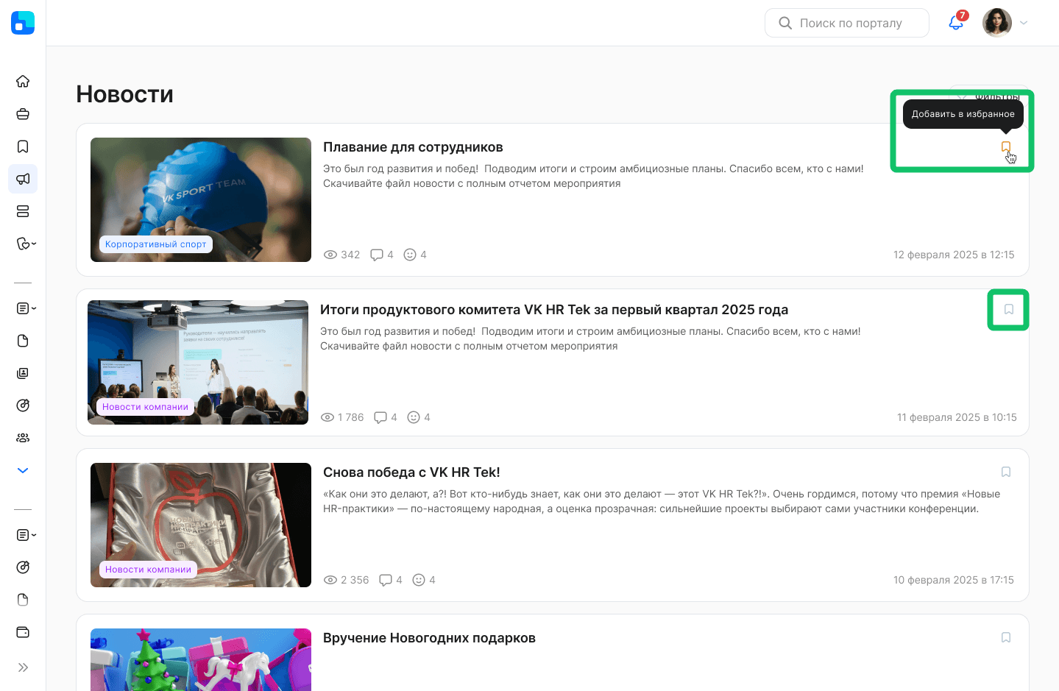Bookmark the "Вручение Новогодних подарков" news
1059x691 pixels.
coord(1006,637)
